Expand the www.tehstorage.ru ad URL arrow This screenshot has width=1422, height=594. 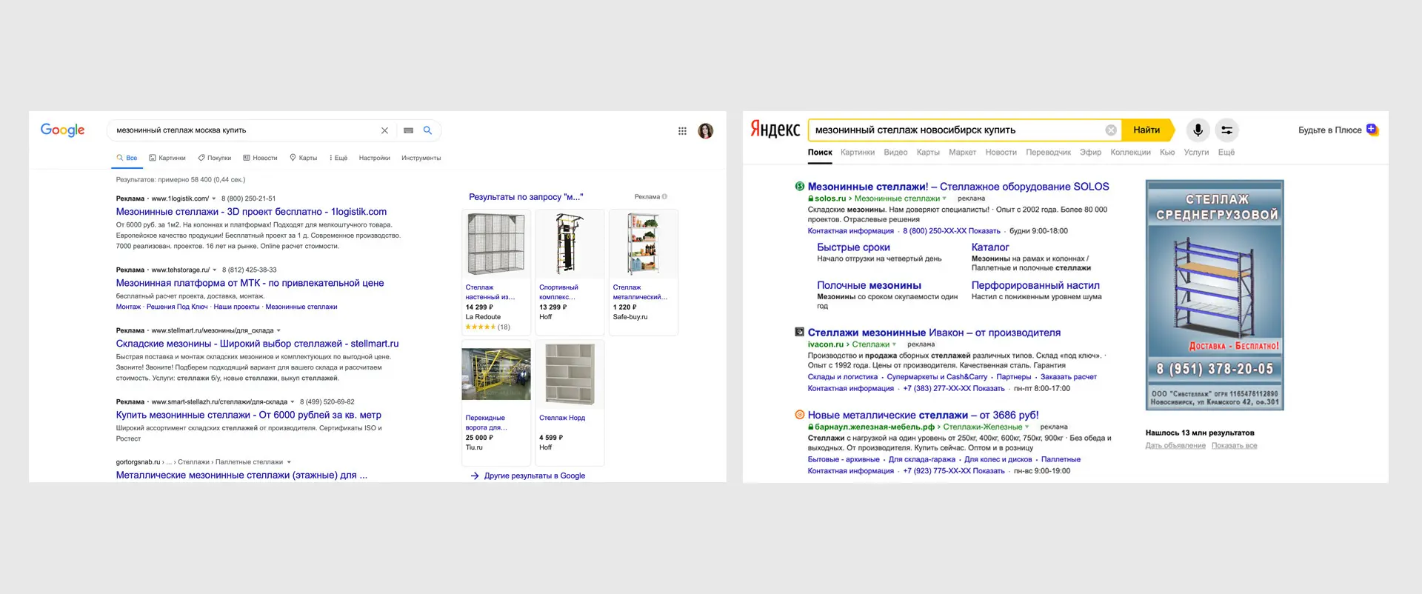click(x=215, y=270)
